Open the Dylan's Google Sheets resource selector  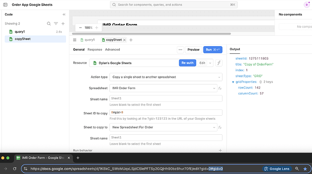tap(134, 63)
